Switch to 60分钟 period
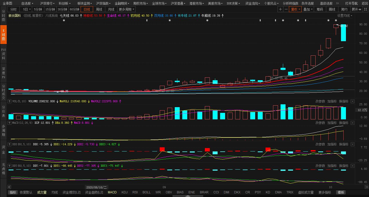 (x=74, y=9)
